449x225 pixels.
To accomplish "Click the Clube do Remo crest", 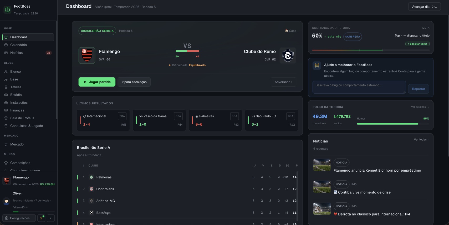I will 288,55.
